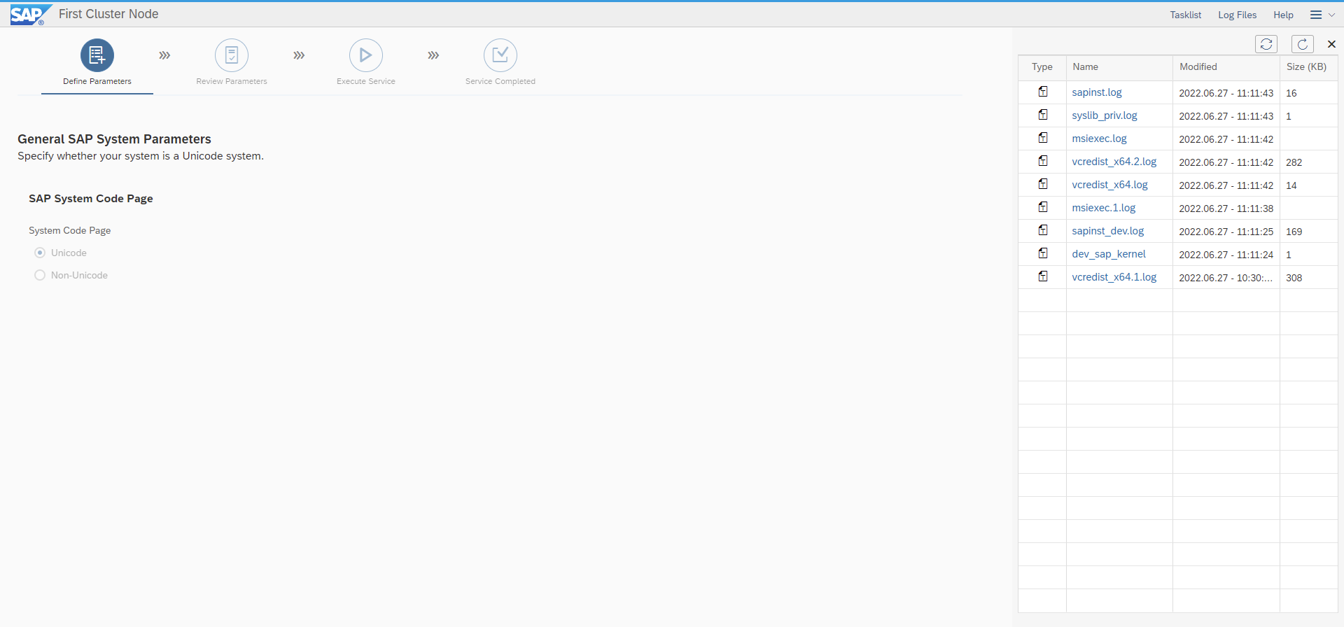Click the 282 size value
Screen dimensions: 1344x627
pos(1294,162)
